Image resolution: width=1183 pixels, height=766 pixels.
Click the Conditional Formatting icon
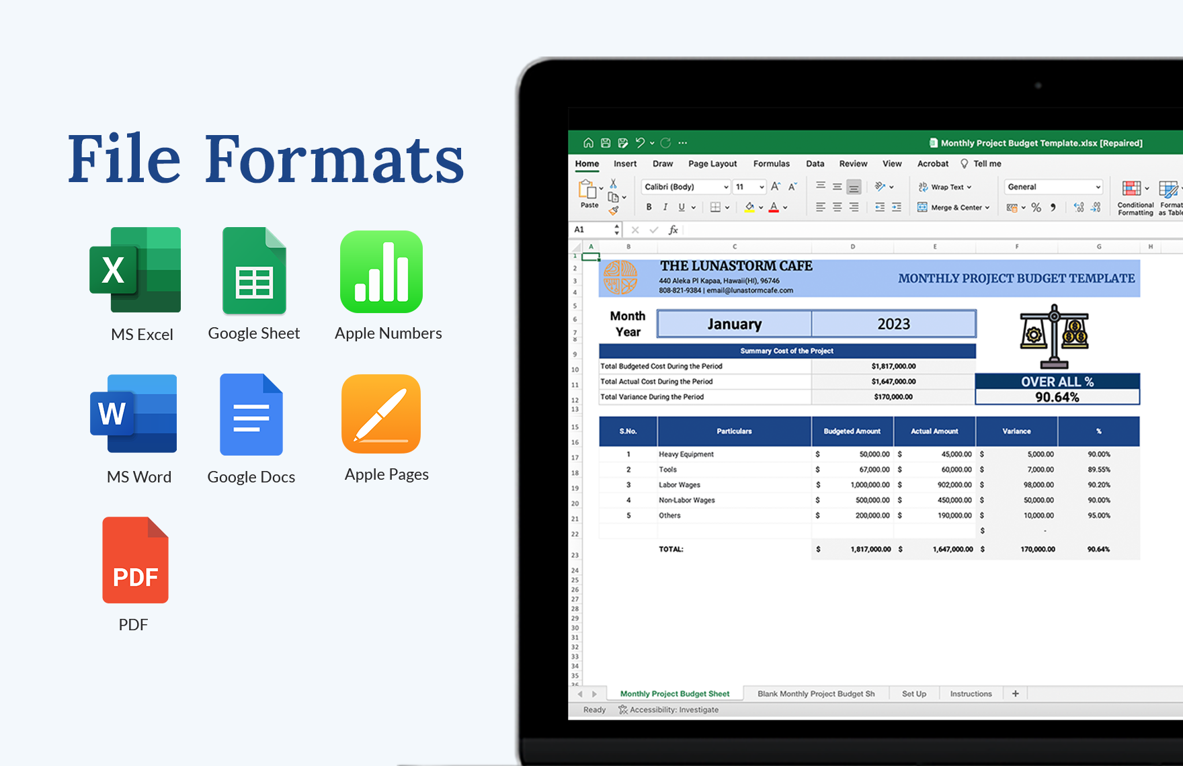tap(1132, 189)
